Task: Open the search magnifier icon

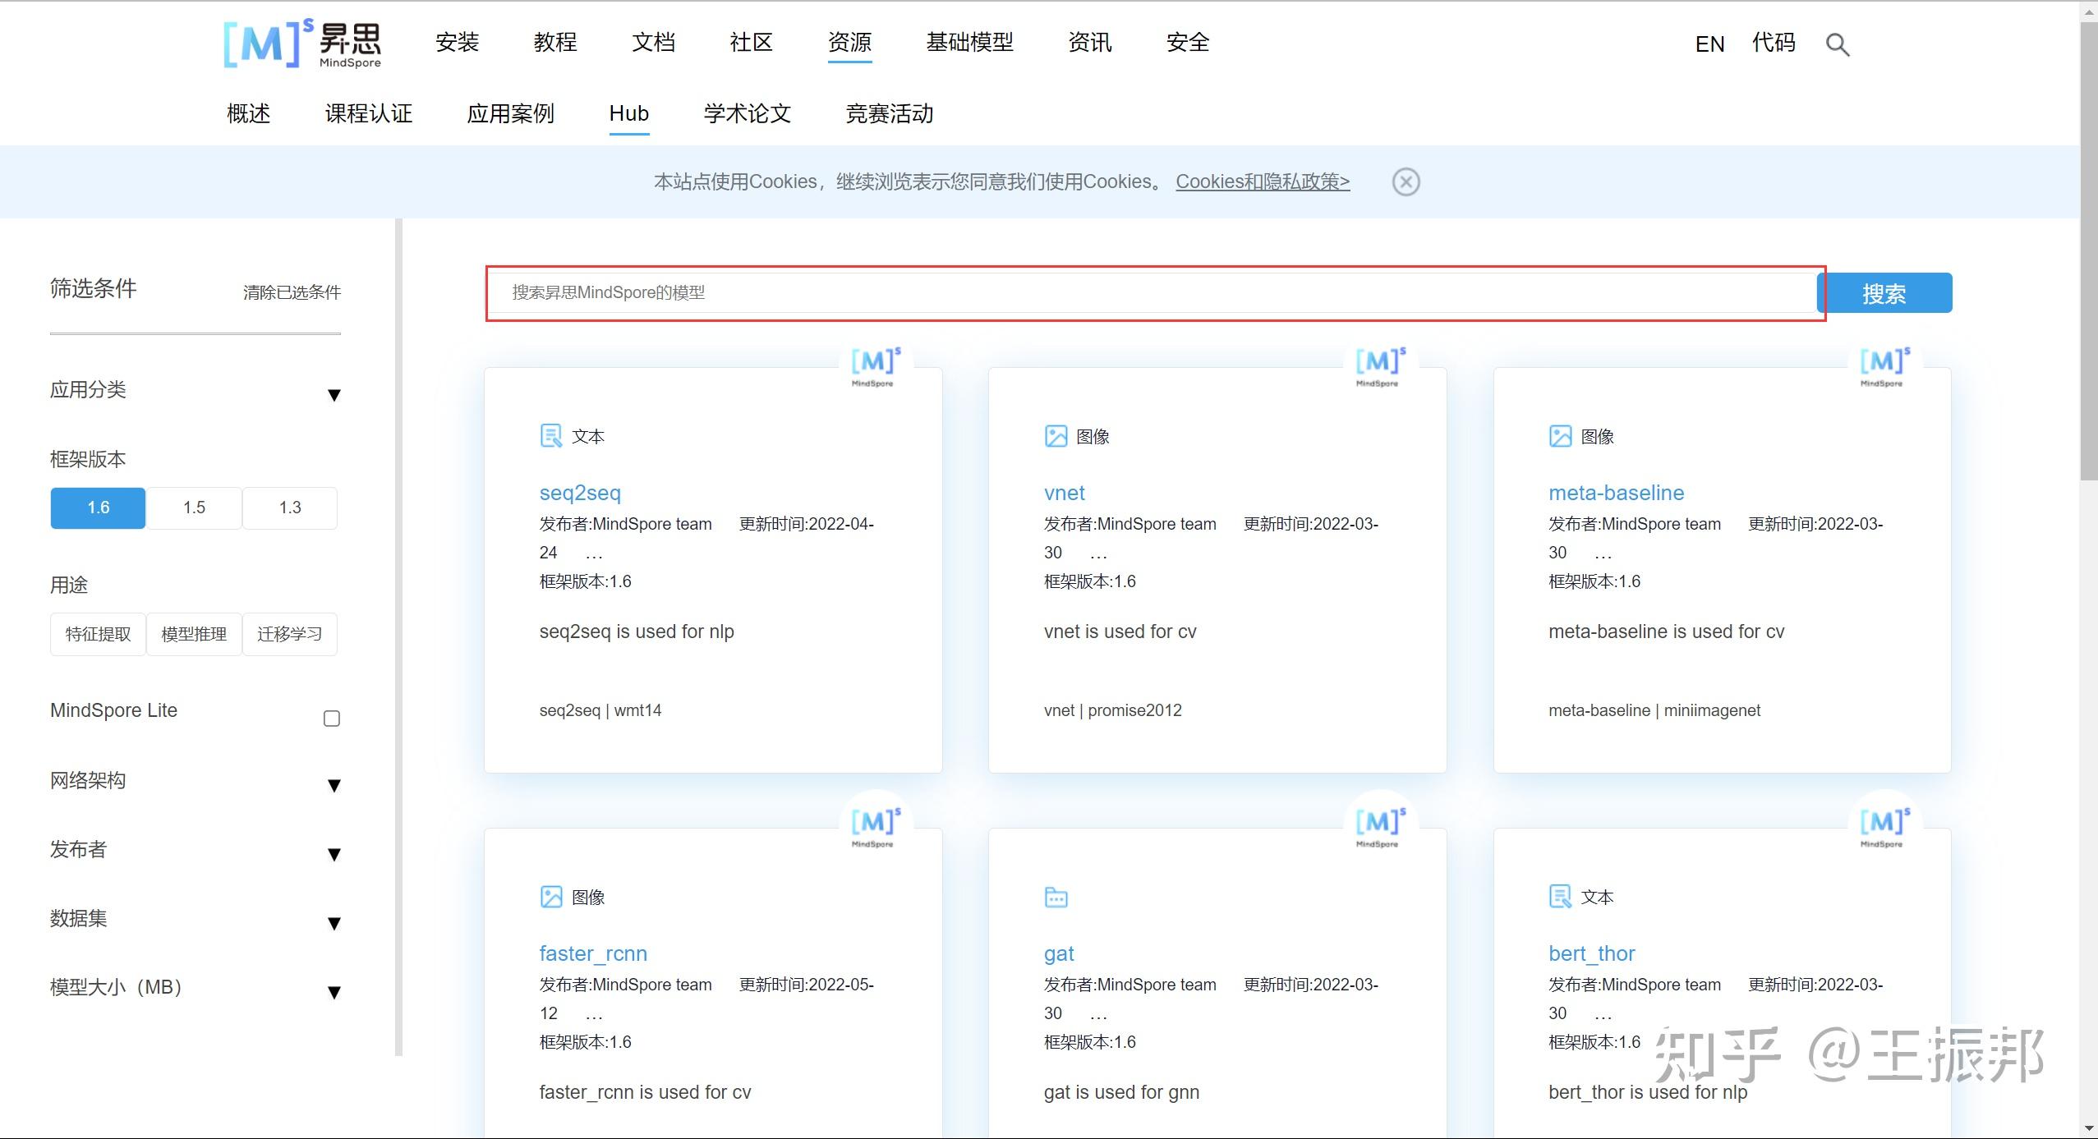Action: (1837, 44)
